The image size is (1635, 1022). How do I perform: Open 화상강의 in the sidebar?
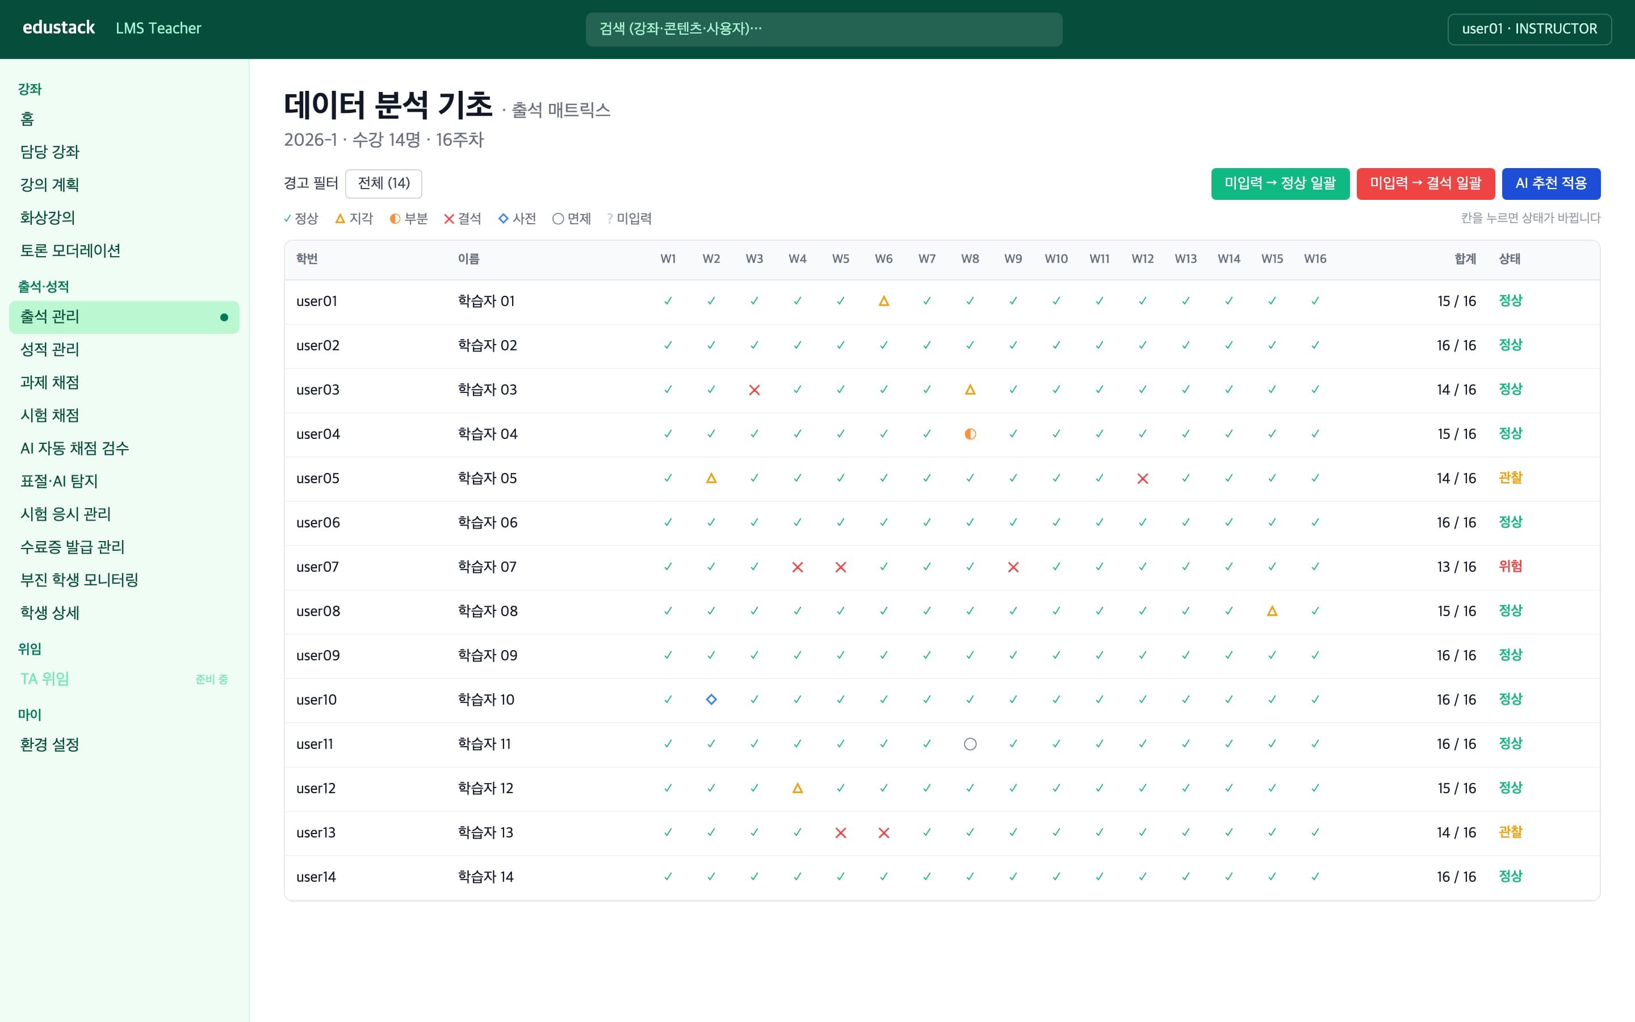pos(124,217)
